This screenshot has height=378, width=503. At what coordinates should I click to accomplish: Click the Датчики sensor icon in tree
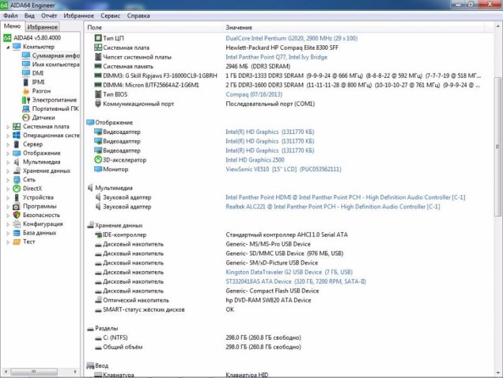[x=26, y=118]
